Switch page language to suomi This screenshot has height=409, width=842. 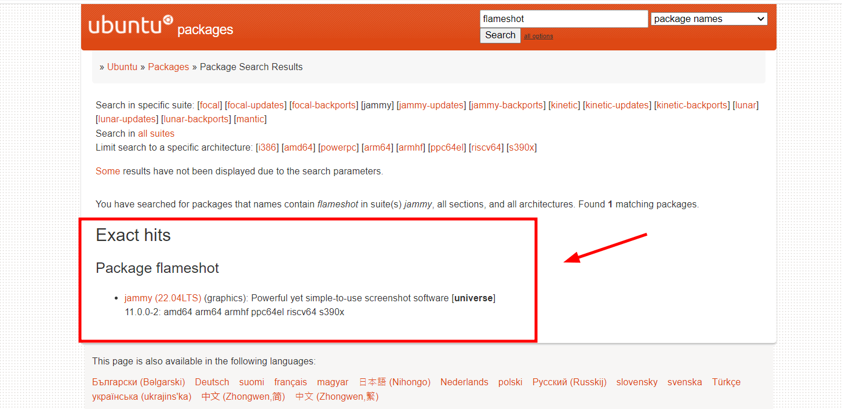[x=251, y=382]
